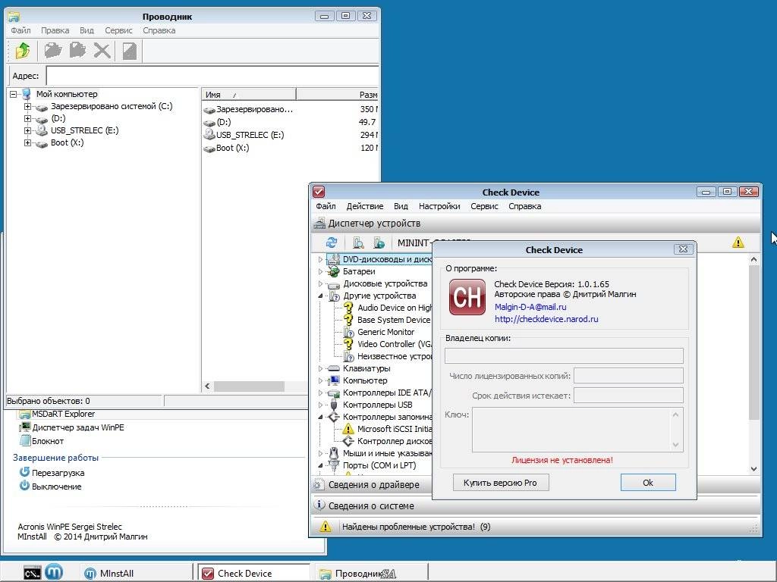Open the Правка menu in Проводник
This screenshot has width=777, height=582.
coord(55,30)
